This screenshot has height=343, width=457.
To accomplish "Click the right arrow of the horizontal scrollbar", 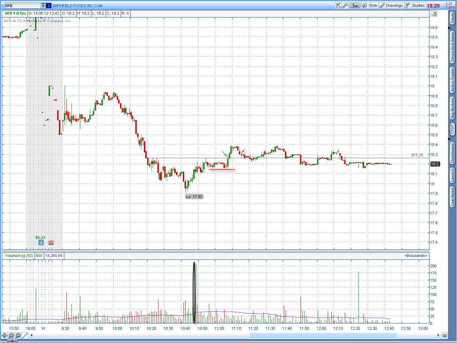I will tap(438, 336).
